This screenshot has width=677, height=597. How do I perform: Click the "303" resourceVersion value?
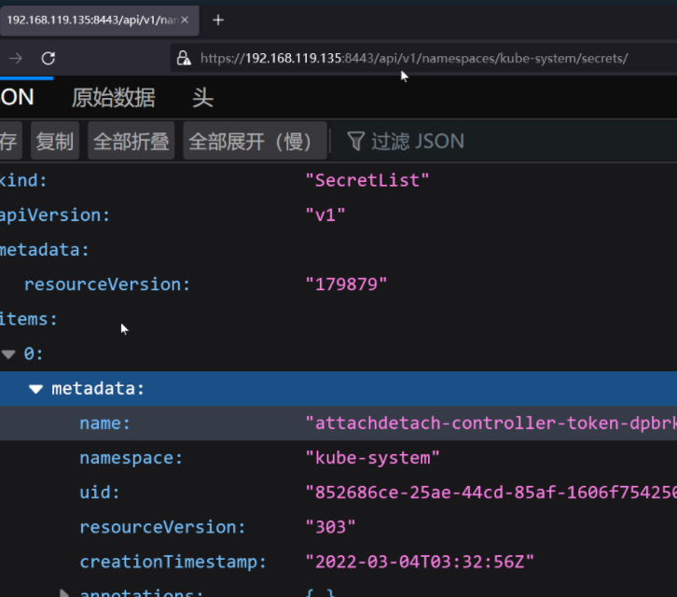point(330,527)
